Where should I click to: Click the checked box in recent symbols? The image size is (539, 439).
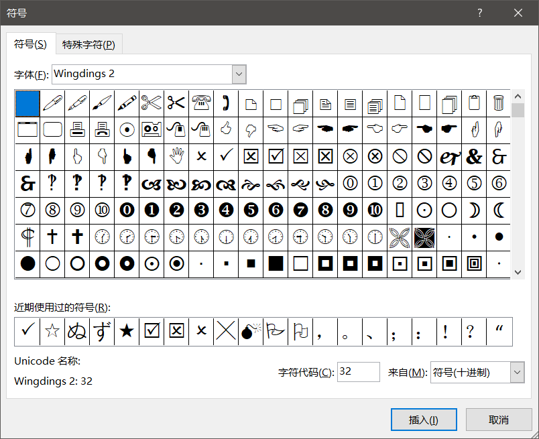pos(152,331)
